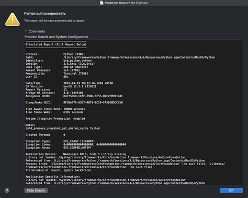Click '(terminated at launch; ignore backtrace)' line

point(59,170)
